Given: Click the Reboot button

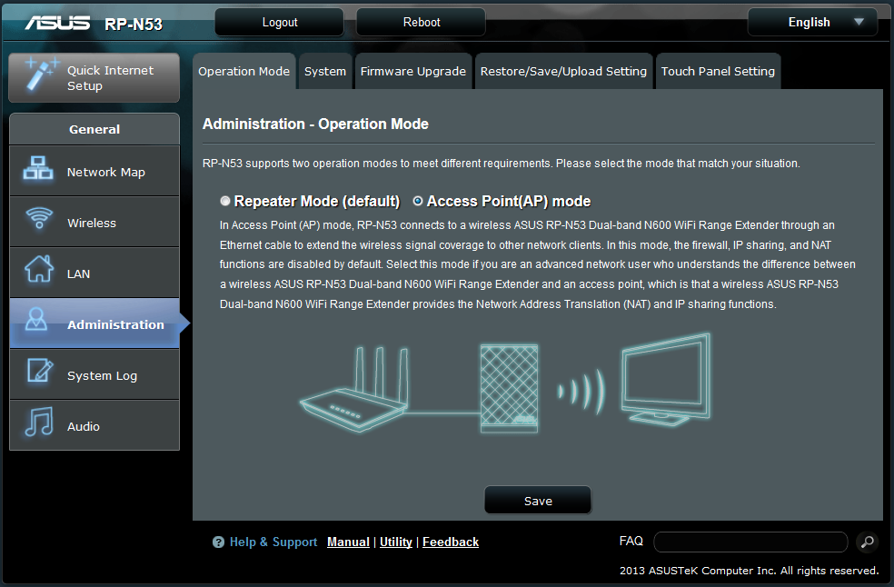Looking at the screenshot, I should point(421,22).
